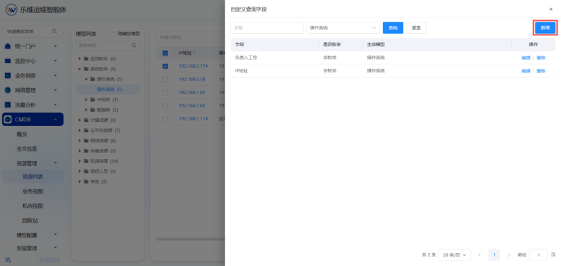Select the 全文检索 menu item

coord(27,149)
